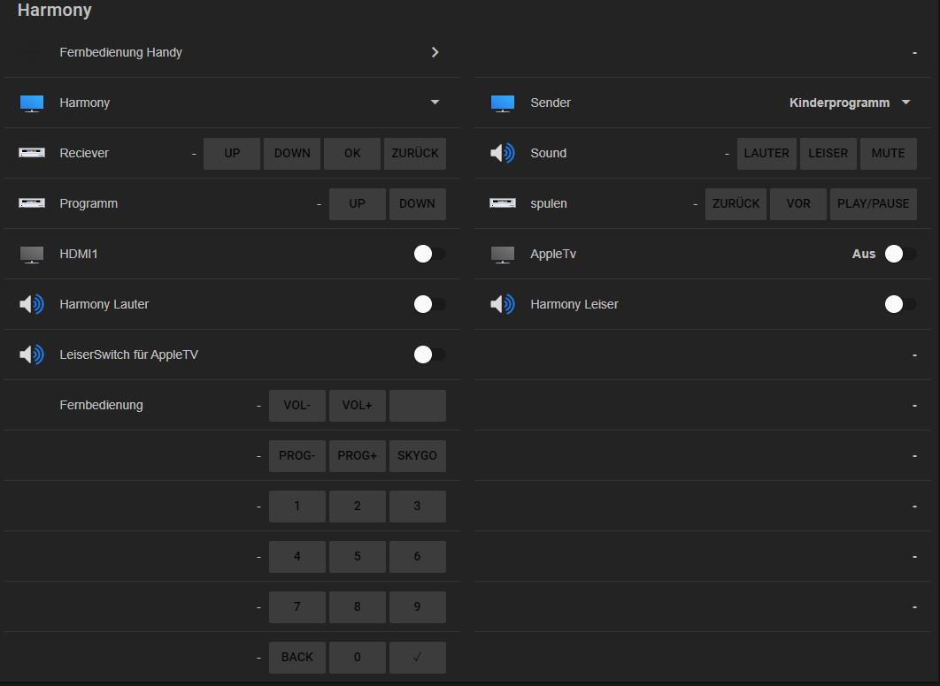This screenshot has width=940, height=686.
Task: Click the receiver device icon beside Reciever
Action: [x=32, y=153]
